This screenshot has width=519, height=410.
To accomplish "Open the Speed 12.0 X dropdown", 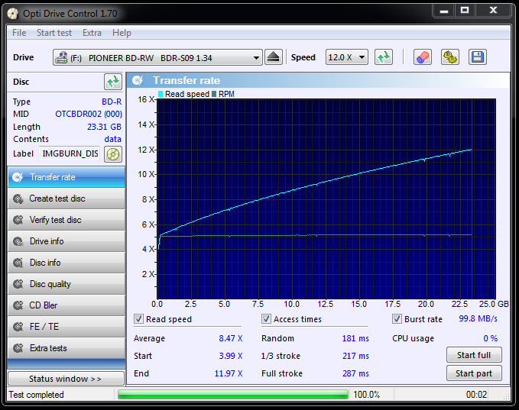I will 346,57.
